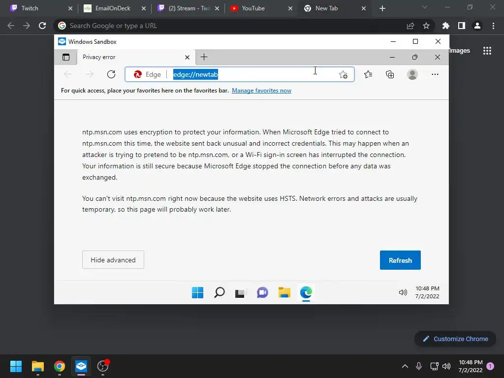The image size is (504, 378).
Task: Open Chrome Extensions puzzle icon
Action: coord(445,26)
